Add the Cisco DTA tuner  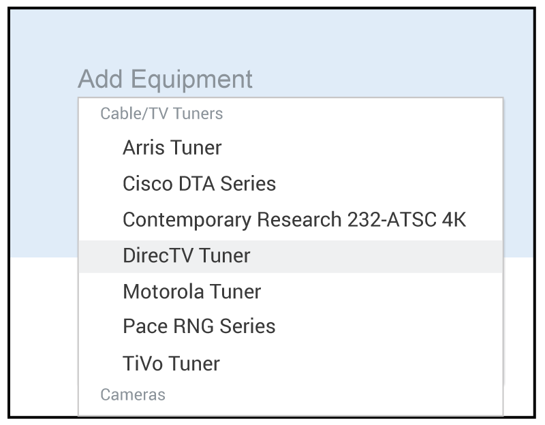(x=199, y=184)
